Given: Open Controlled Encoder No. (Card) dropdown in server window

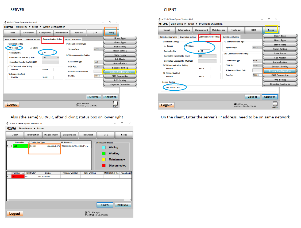Looking at the screenshot, I should point(58,57).
